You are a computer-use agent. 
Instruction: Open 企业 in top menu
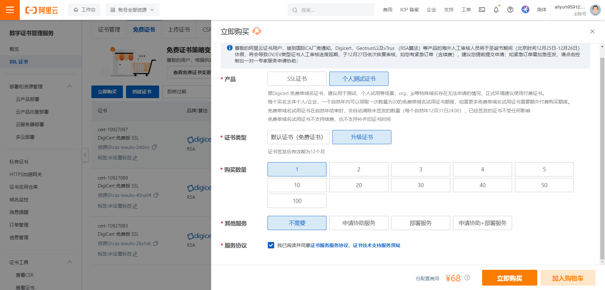431,10
